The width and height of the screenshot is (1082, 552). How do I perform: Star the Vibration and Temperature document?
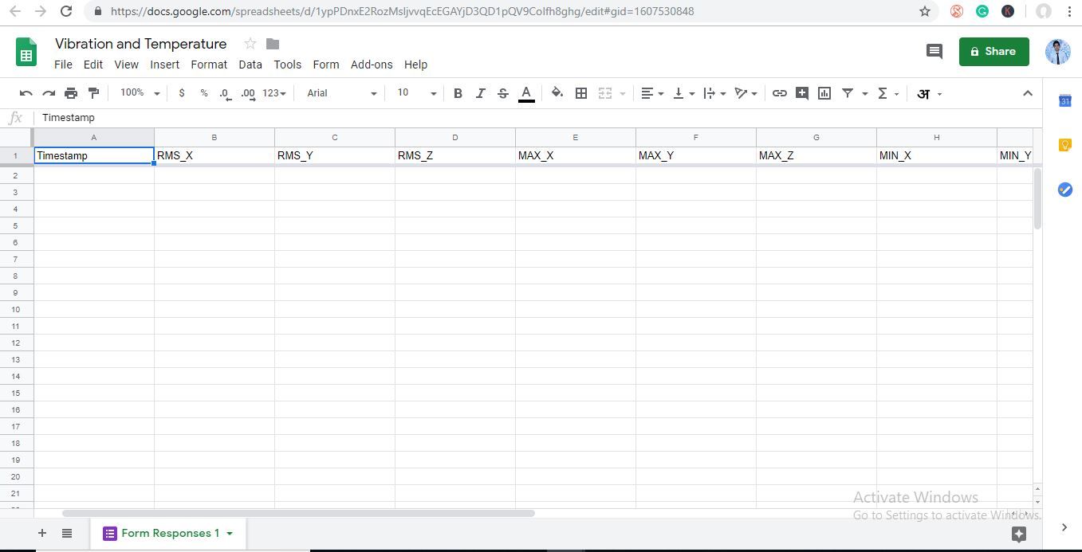[250, 44]
